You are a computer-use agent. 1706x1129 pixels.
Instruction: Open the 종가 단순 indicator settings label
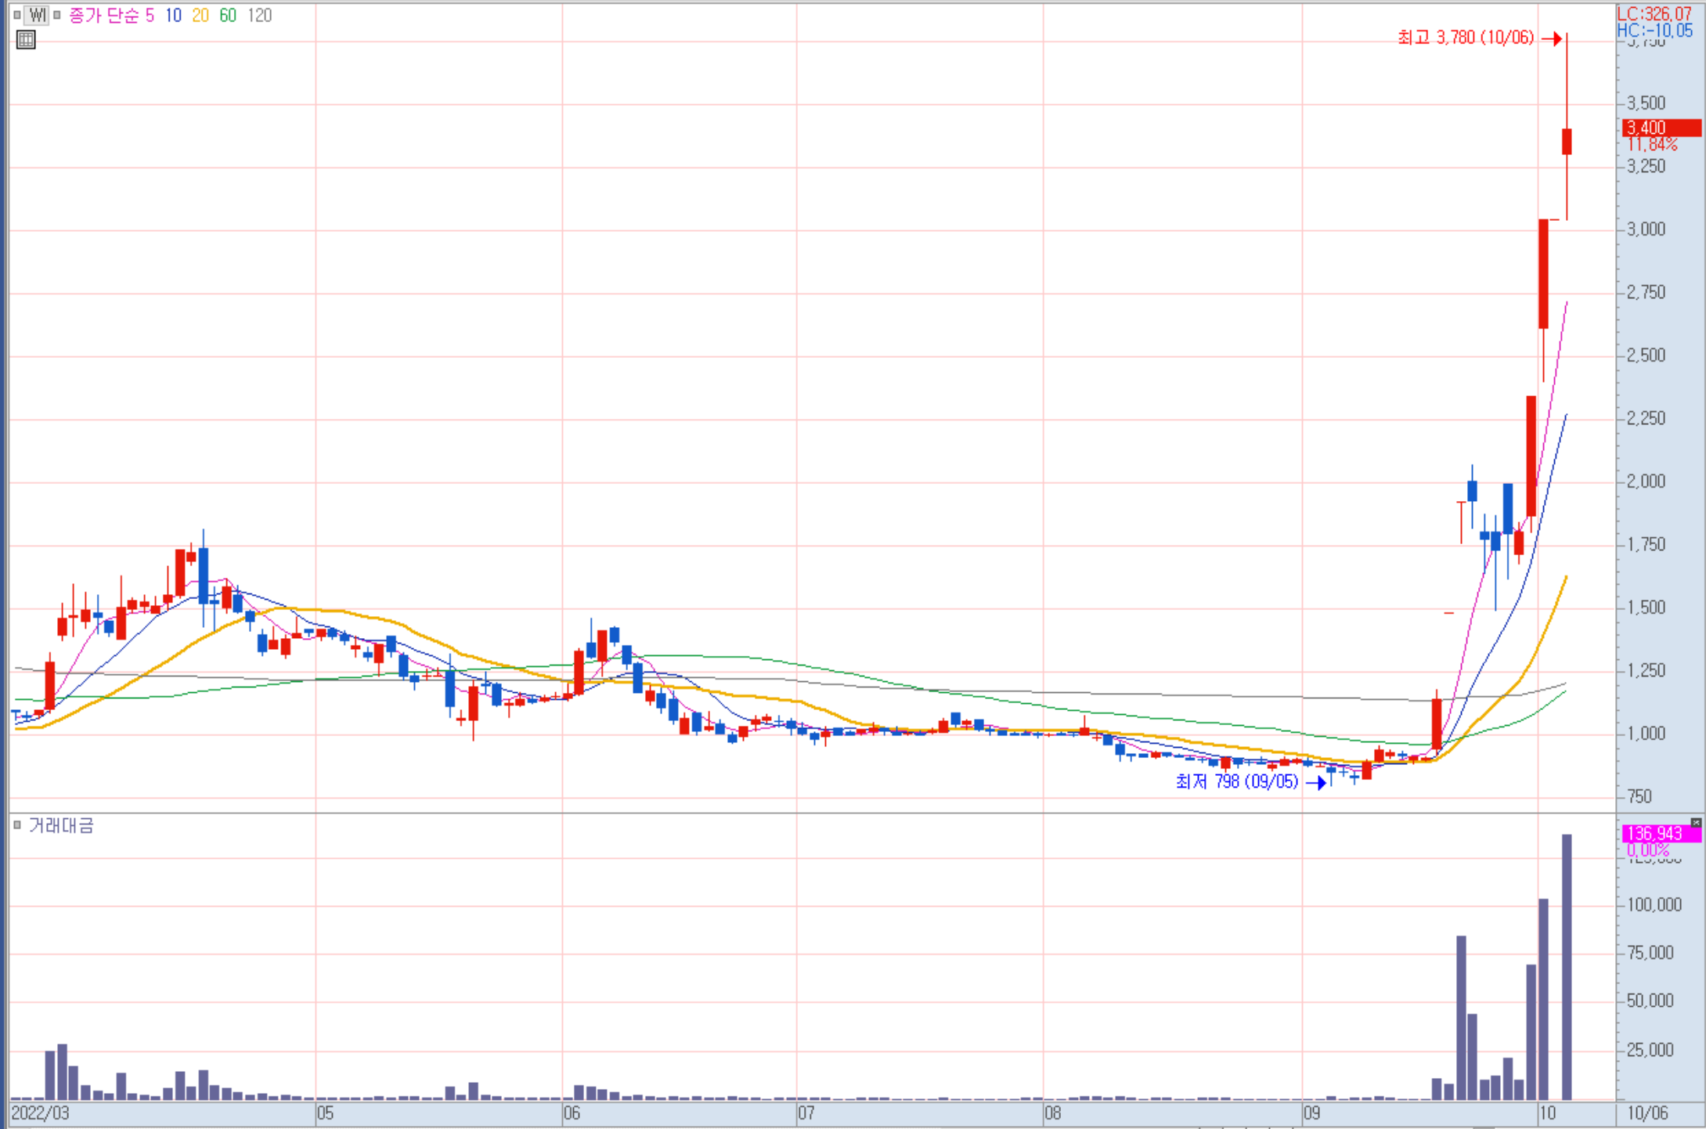[x=103, y=16]
